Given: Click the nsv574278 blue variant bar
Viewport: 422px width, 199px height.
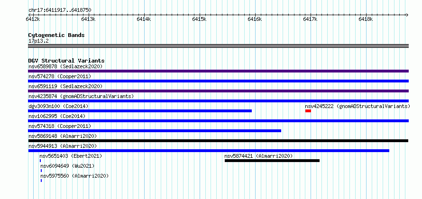Looking at the screenshot, I should tap(218, 81).
